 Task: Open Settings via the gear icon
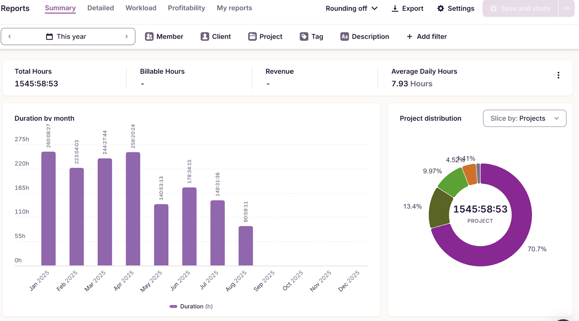(440, 8)
